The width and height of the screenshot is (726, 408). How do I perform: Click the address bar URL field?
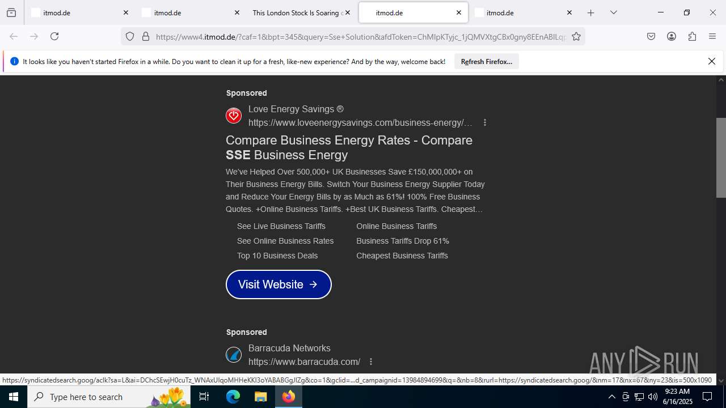[x=361, y=36]
